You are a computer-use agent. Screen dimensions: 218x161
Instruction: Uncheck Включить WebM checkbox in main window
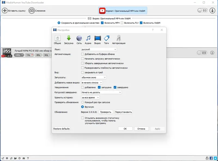coord(141,23)
